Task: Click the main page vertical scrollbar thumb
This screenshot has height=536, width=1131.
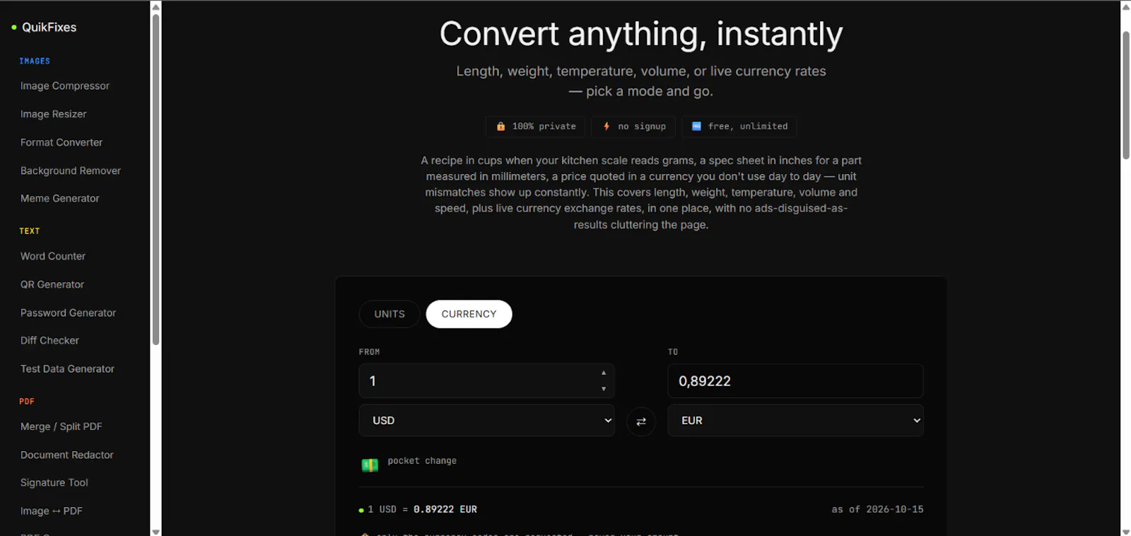Action: tap(1126, 95)
